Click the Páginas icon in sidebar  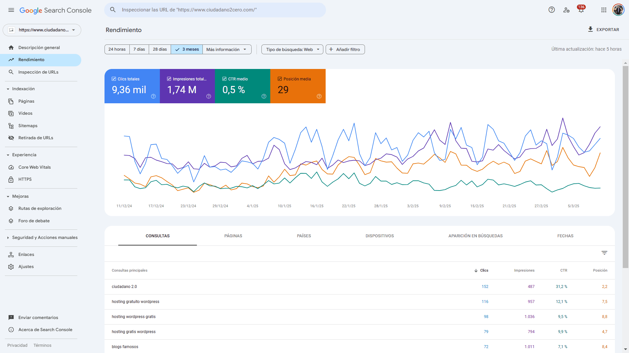coord(11,101)
